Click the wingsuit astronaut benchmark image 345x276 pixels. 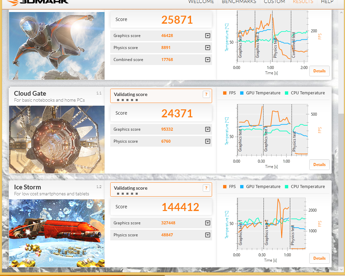[57, 46]
